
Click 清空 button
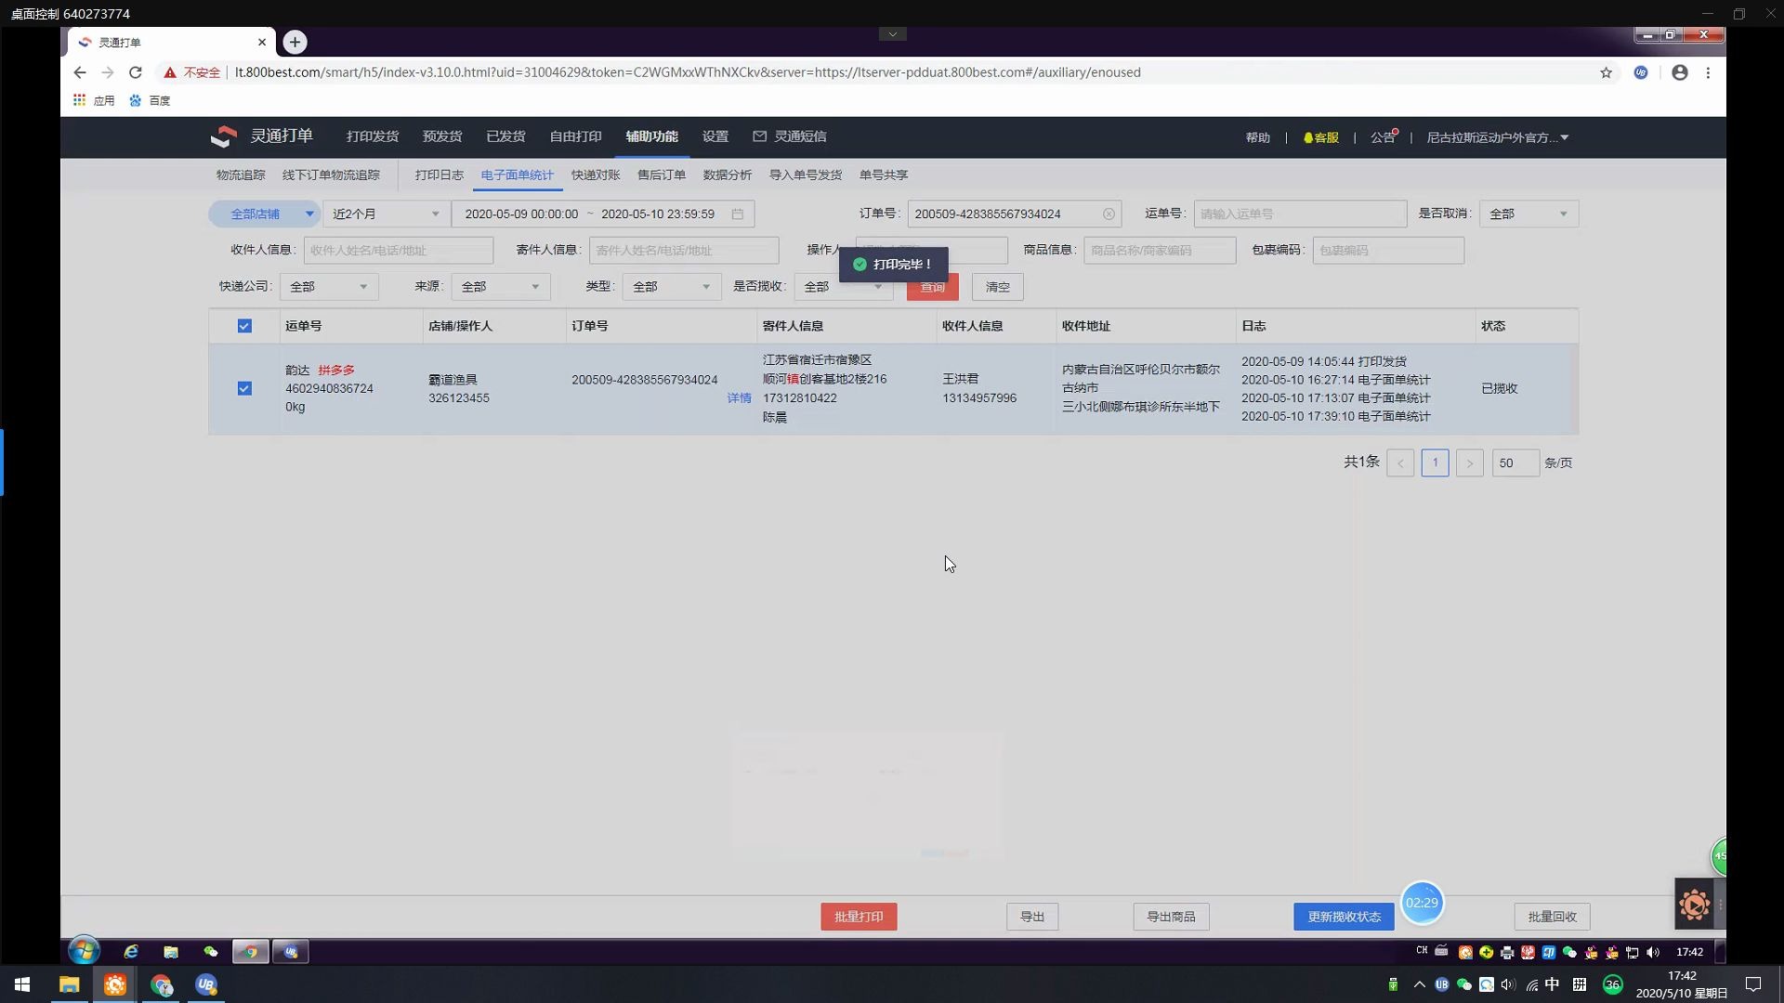tap(998, 287)
